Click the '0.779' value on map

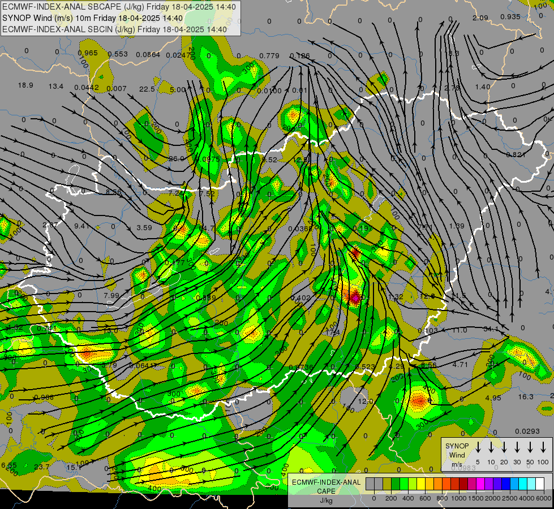[x=269, y=56]
